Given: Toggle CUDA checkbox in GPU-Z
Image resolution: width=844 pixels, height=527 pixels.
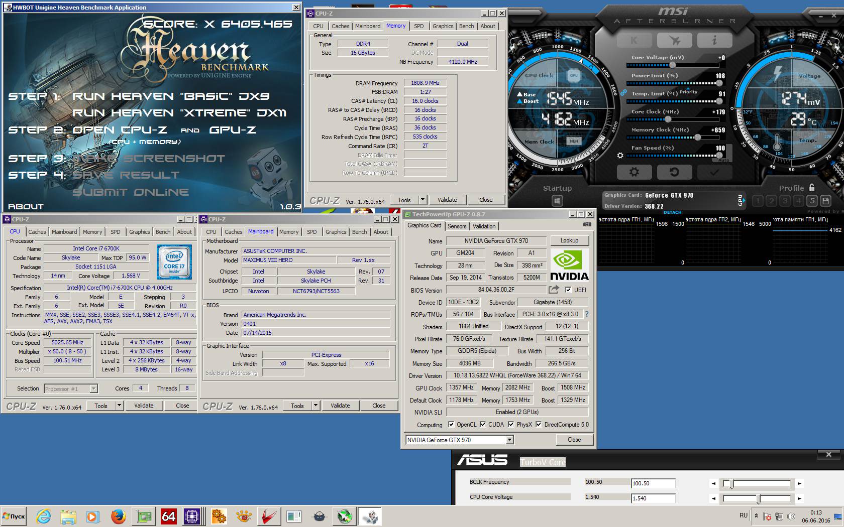Looking at the screenshot, I should coord(483,424).
